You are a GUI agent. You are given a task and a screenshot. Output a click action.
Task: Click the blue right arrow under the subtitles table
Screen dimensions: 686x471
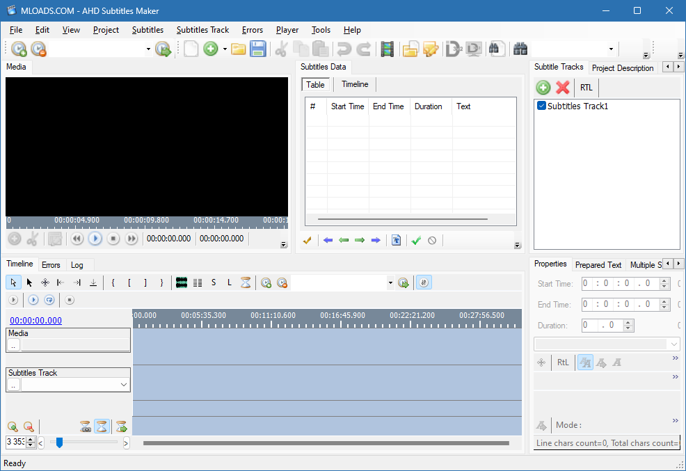click(376, 240)
